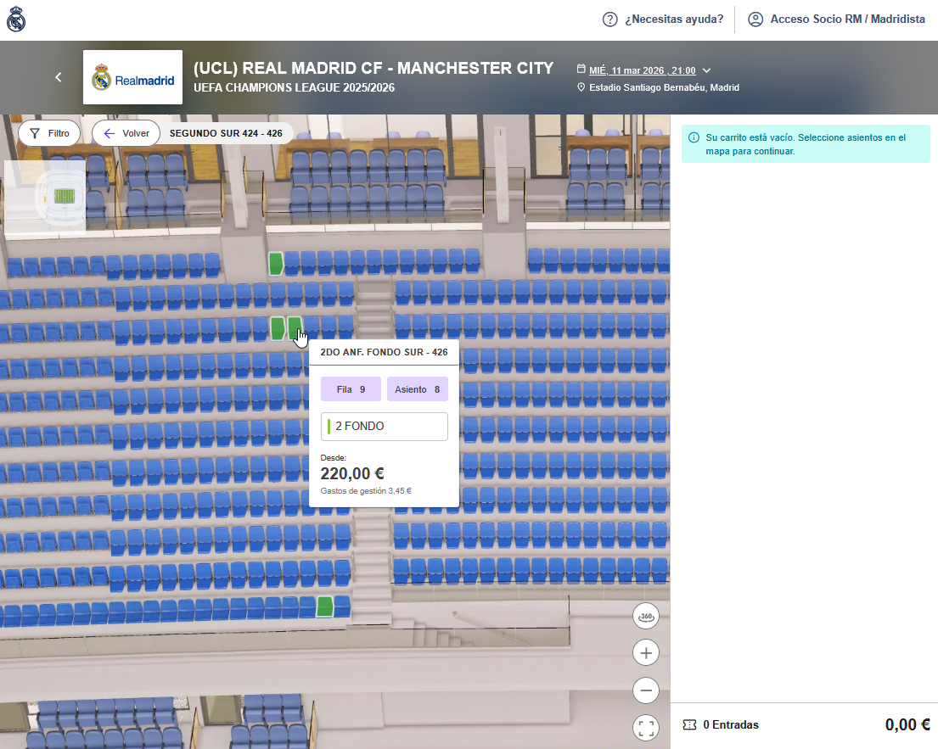The image size is (938, 749).
Task: Click the SEGUNDO SUR 424 - 426 section label
Action: (226, 133)
